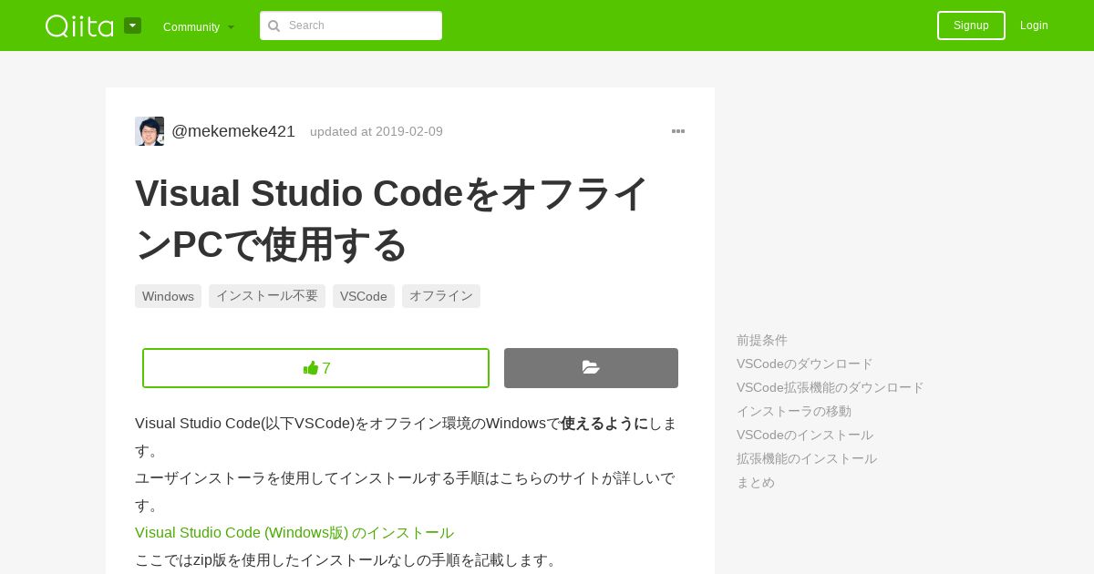The height and width of the screenshot is (574, 1094).
Task: Jump to 拡張機能のインストール section
Action: (807, 458)
